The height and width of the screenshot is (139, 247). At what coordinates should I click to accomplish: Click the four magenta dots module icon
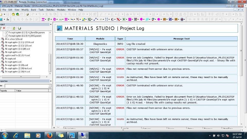(66, 19)
